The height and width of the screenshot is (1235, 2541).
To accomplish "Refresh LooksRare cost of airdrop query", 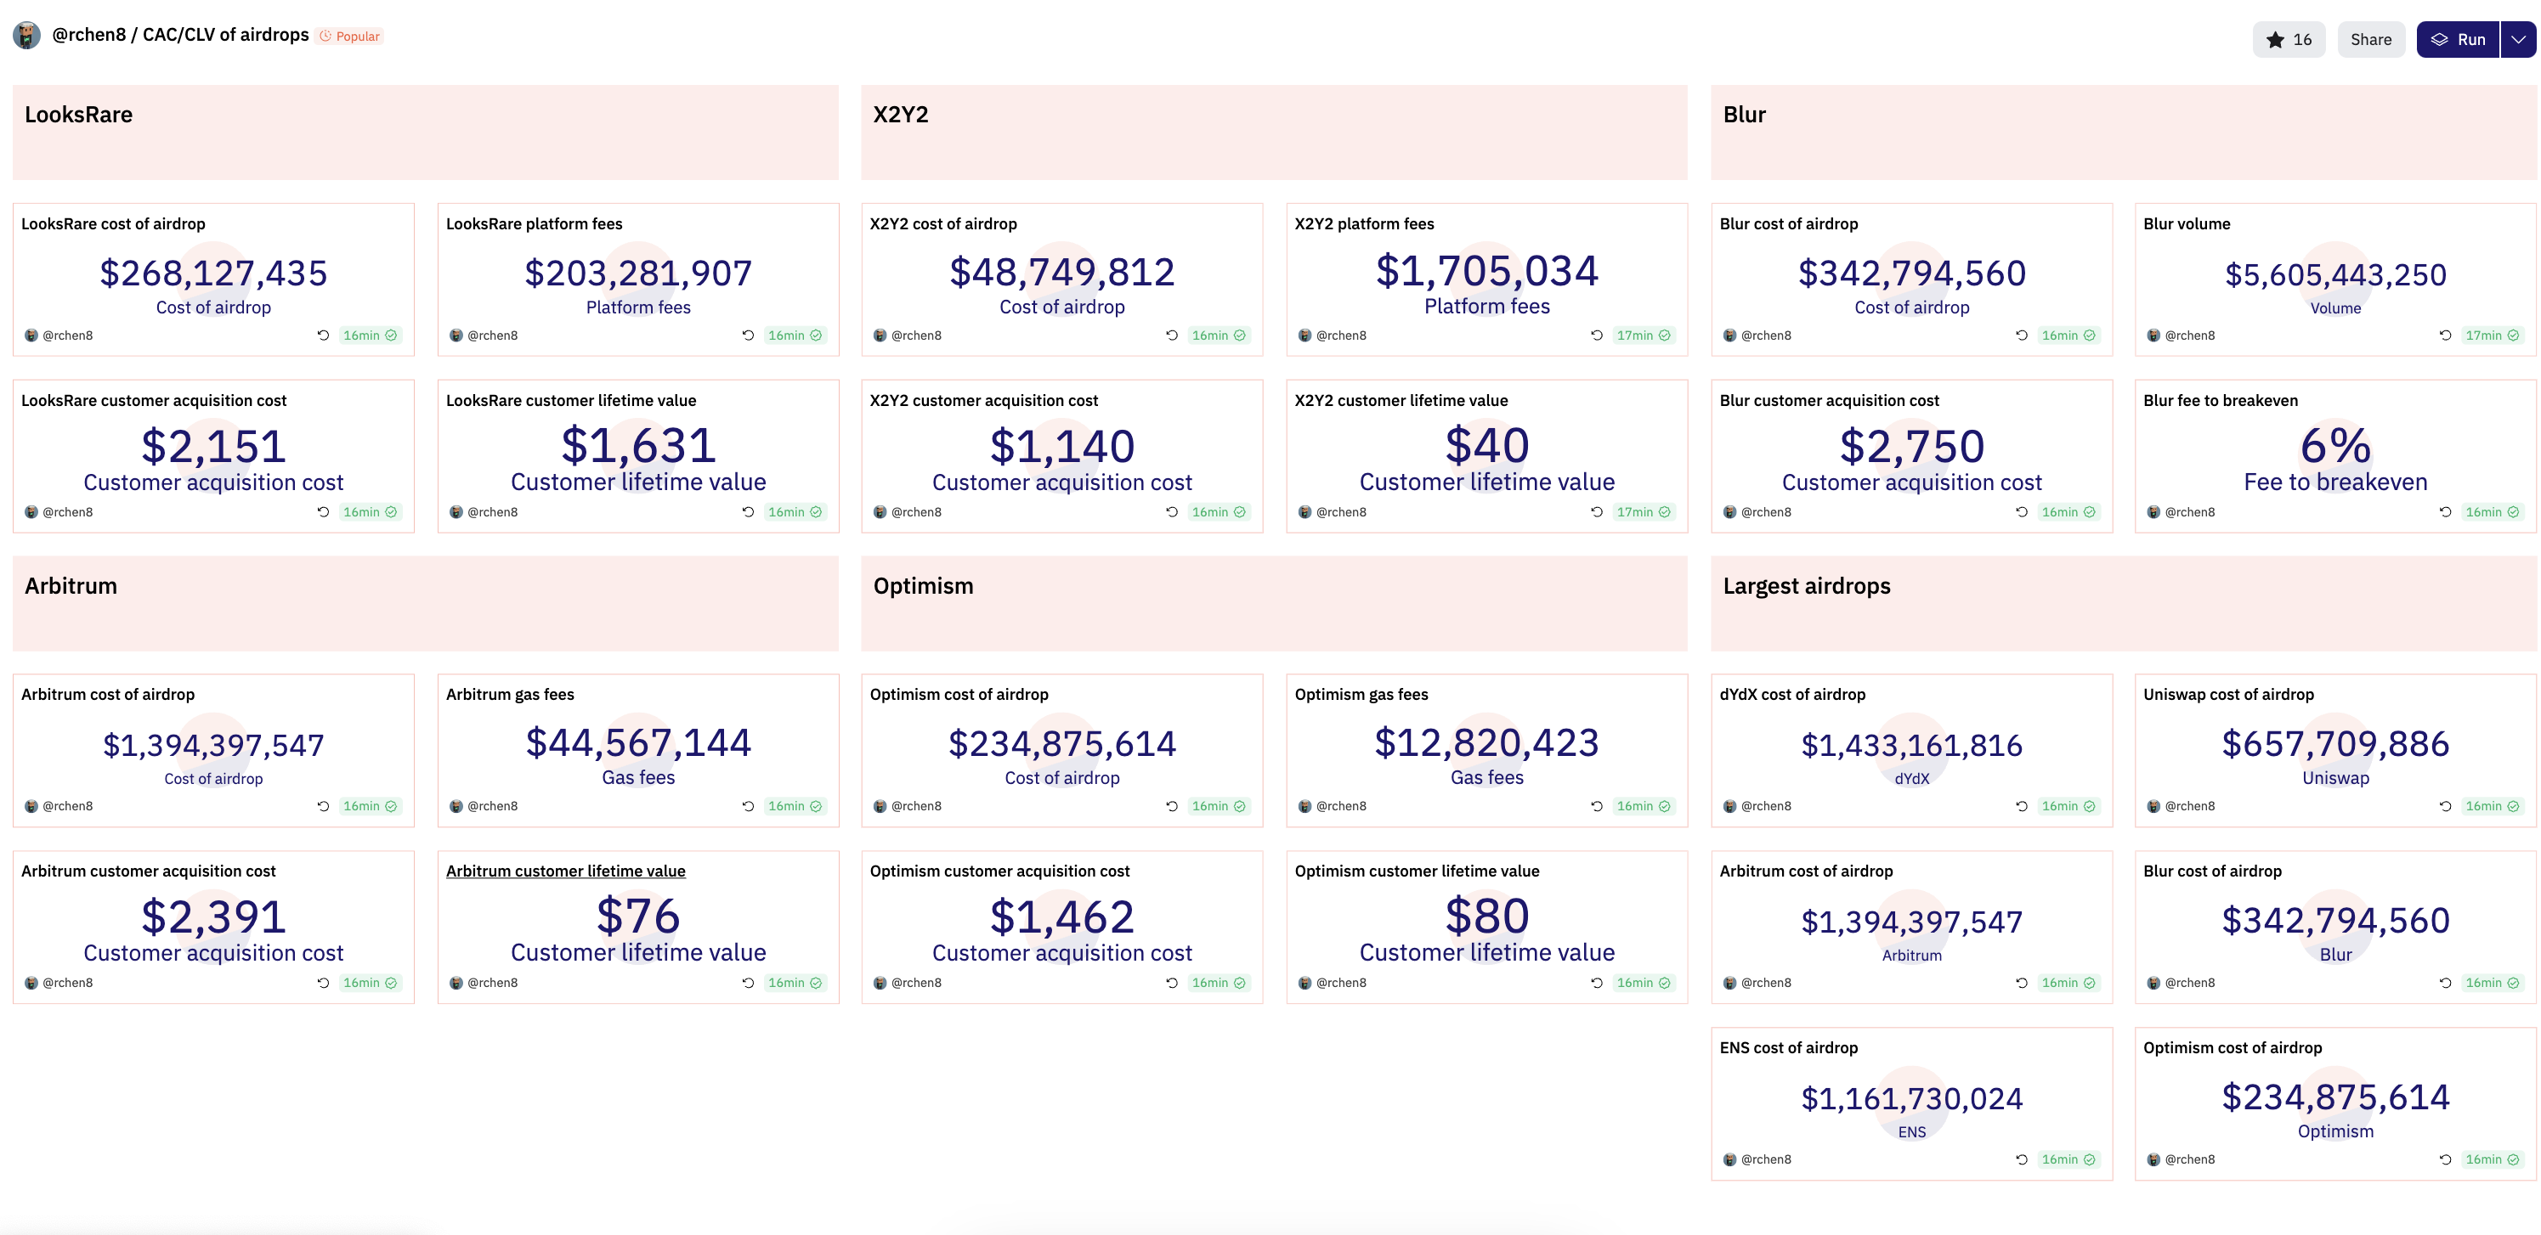I will [323, 336].
